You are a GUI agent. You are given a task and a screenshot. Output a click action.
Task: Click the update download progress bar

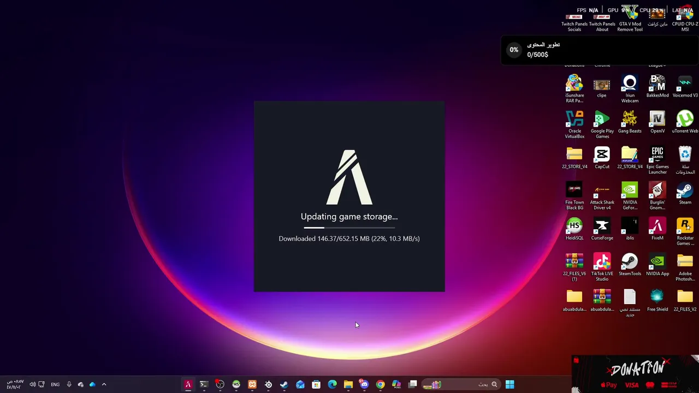point(349,228)
